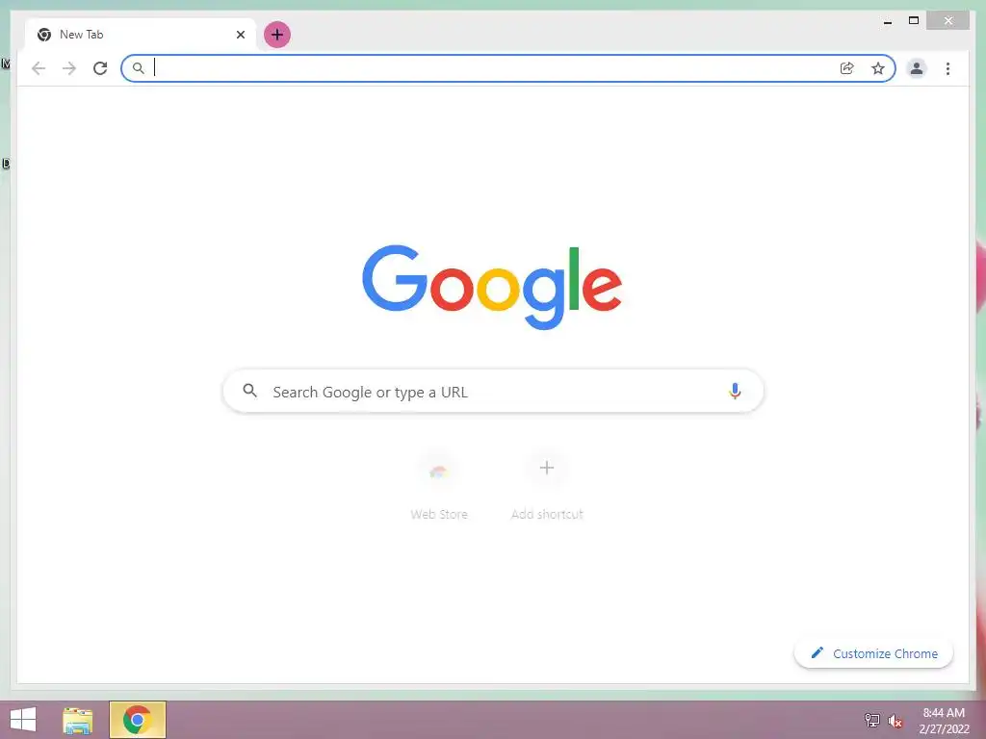
Task: Click the Add shortcut plus tile
Action: tap(547, 487)
